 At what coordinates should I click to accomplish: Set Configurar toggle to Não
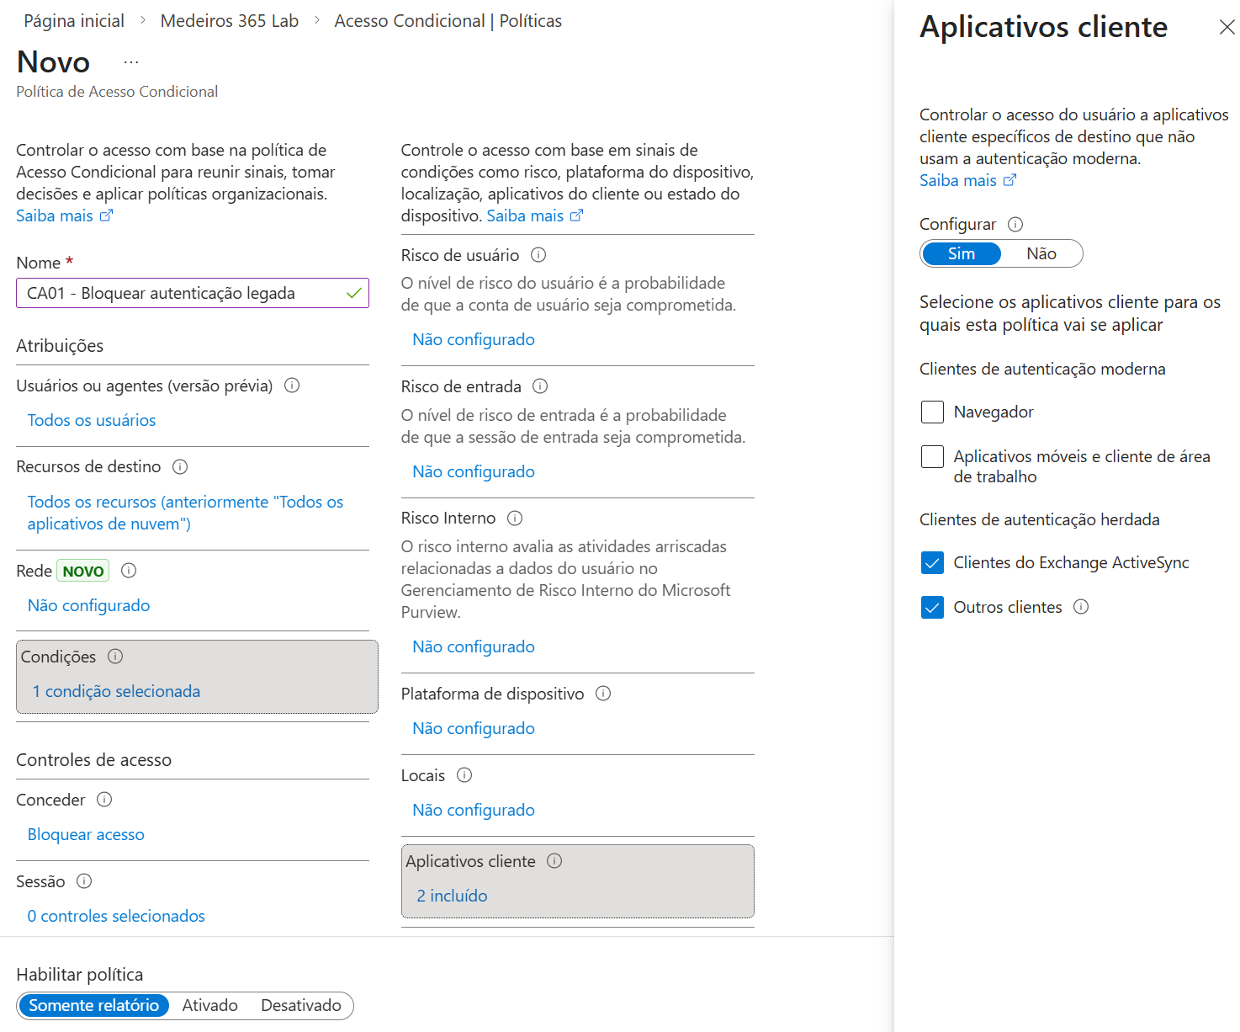tap(1041, 254)
